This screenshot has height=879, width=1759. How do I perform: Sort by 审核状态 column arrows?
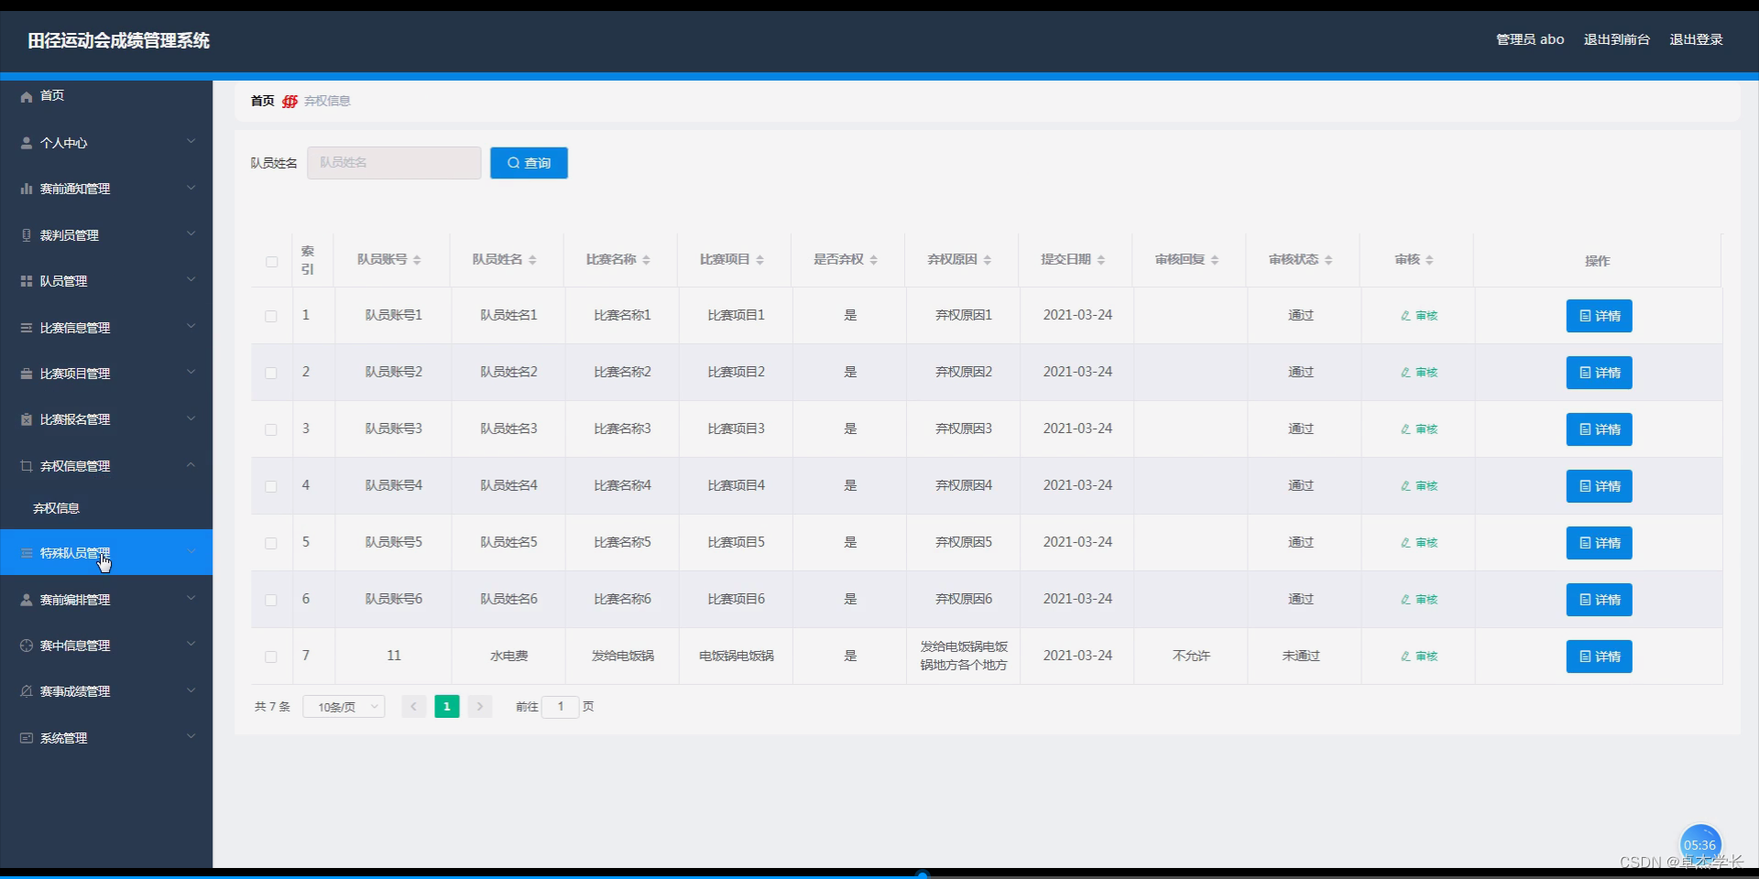[x=1327, y=260]
